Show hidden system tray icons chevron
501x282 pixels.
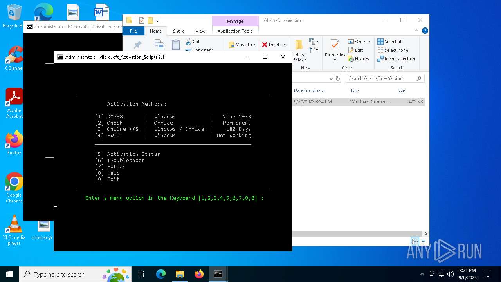click(422, 274)
